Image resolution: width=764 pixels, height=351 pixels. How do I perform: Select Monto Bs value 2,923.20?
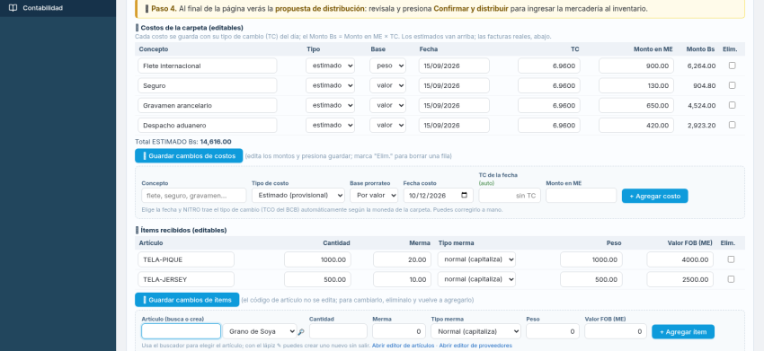[x=702, y=125]
